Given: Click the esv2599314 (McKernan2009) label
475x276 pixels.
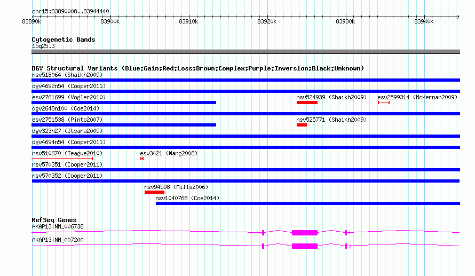Looking at the screenshot, I should point(417,97).
